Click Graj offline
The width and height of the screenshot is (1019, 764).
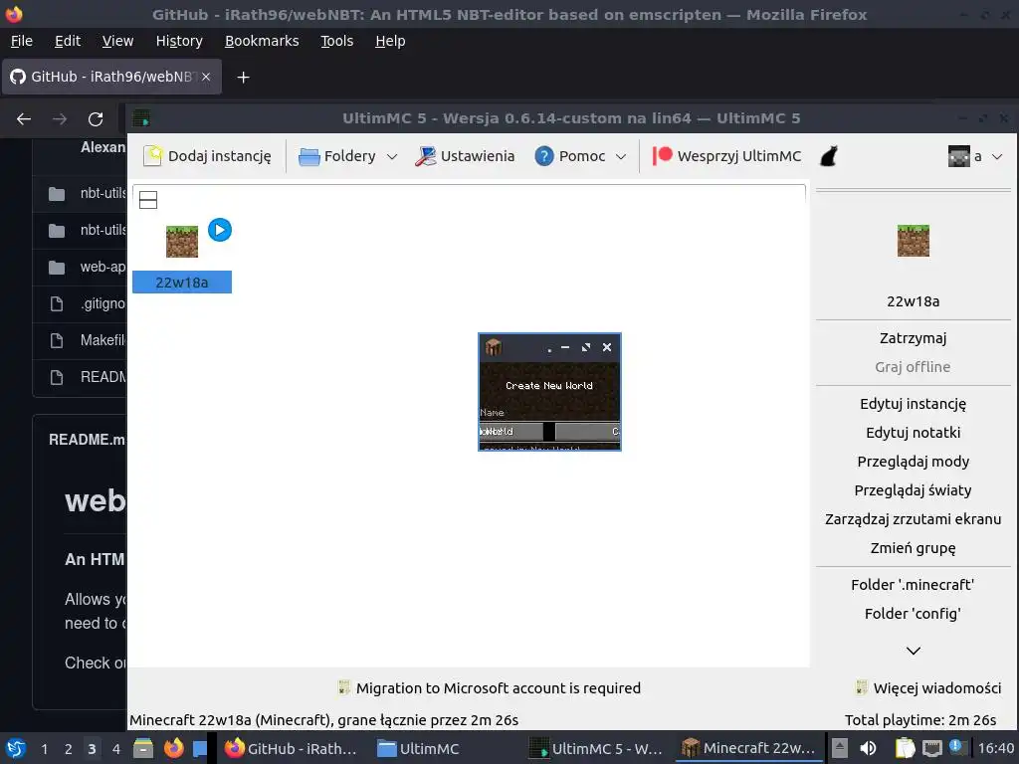pyautogui.click(x=914, y=367)
